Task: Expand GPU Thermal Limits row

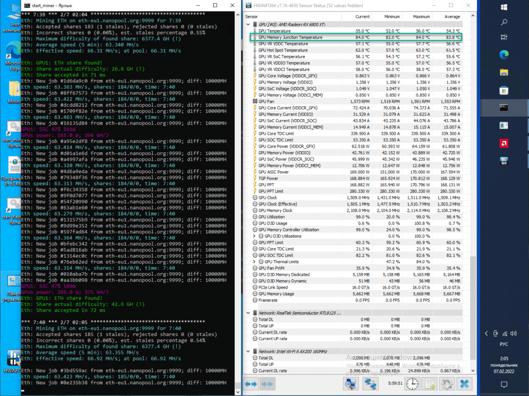Action: pyautogui.click(x=254, y=262)
